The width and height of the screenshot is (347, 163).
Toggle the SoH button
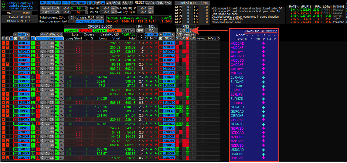click(x=57, y=3)
